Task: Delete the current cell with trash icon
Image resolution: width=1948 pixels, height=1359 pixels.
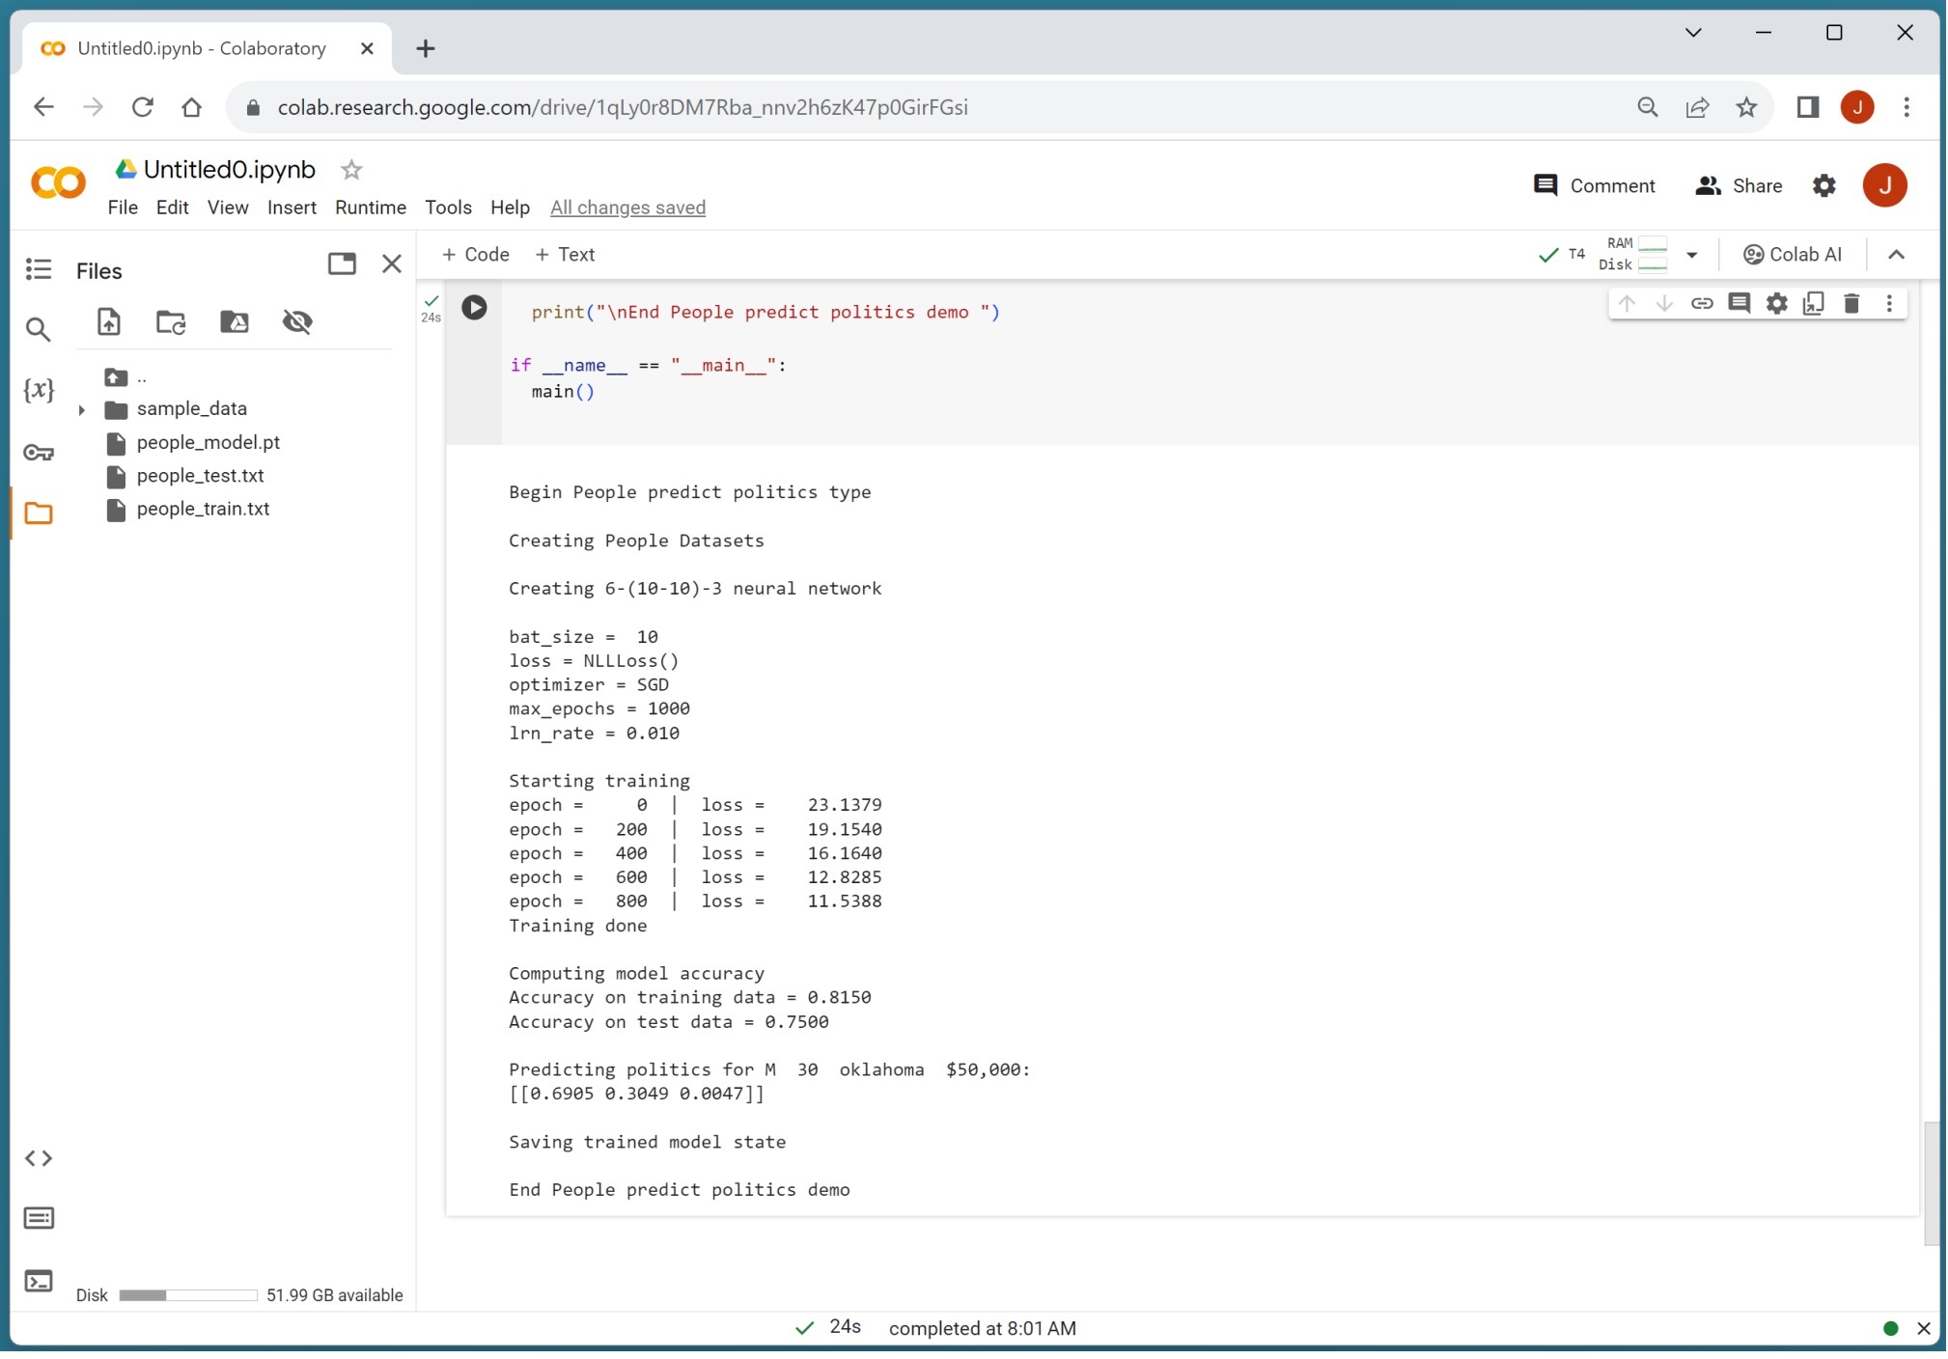Action: (1851, 304)
